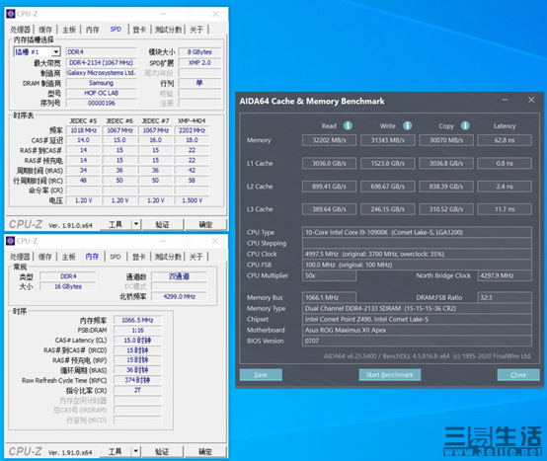Click L1 Cache Read value 3036.0 GB/s
This screenshot has height=461, width=547.
click(x=330, y=163)
